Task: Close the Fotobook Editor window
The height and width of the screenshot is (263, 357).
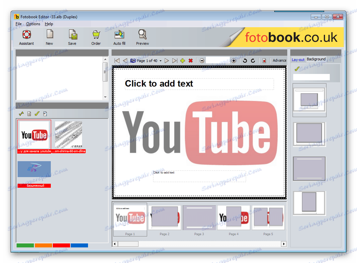Action: 338,17
